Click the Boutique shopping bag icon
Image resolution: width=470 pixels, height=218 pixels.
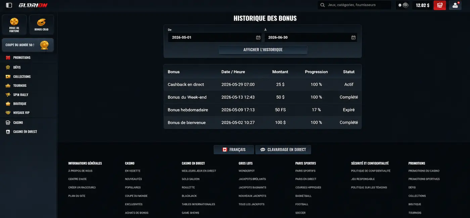(8, 104)
